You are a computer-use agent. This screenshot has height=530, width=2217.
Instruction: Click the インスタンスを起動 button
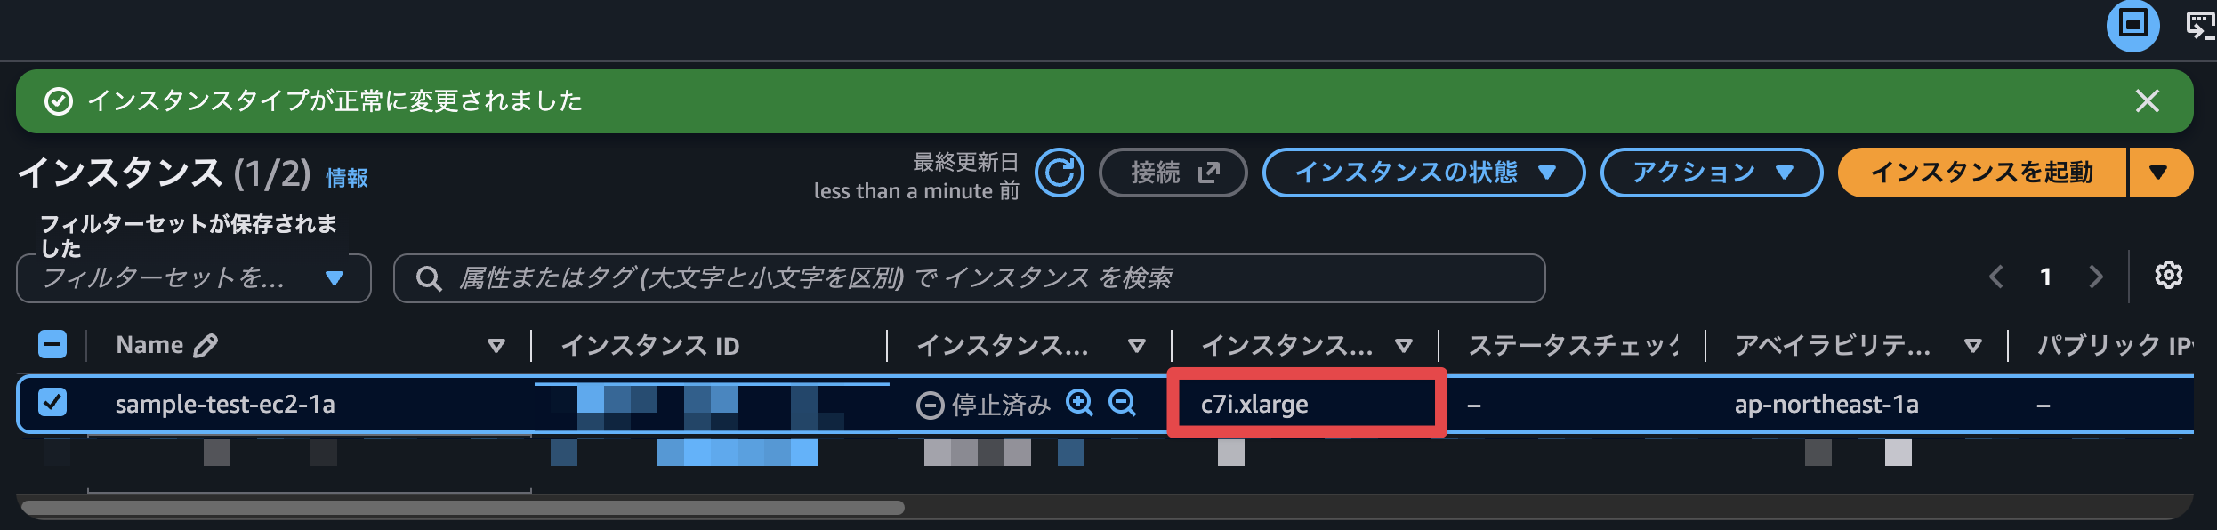(x=1982, y=173)
